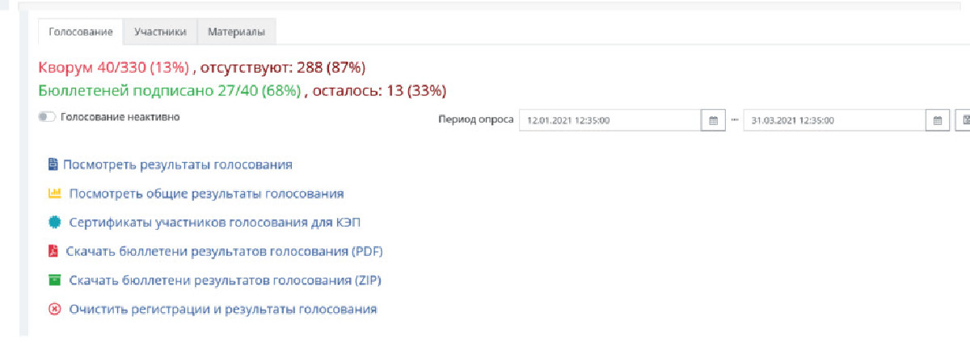The height and width of the screenshot is (363, 970).
Task: Click the blue certificate badge icon
Action: coord(54,222)
